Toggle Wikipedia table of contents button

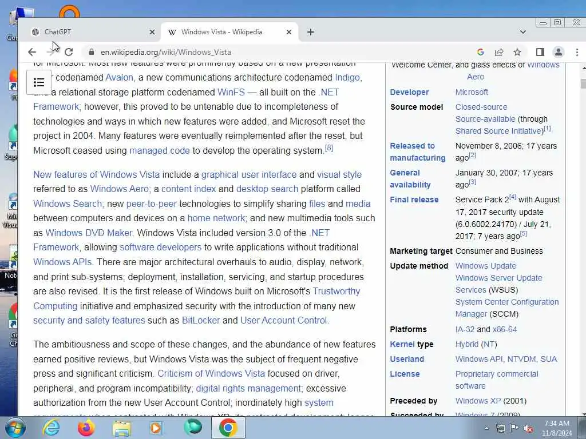tap(39, 82)
